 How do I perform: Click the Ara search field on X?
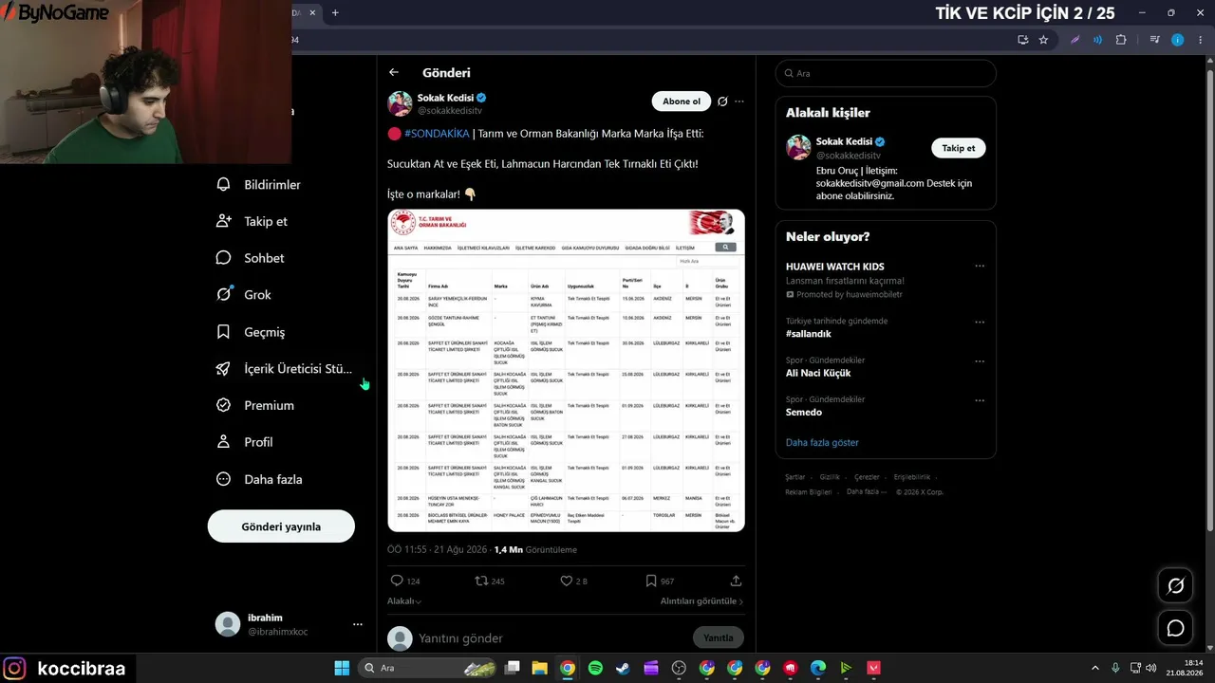click(886, 73)
